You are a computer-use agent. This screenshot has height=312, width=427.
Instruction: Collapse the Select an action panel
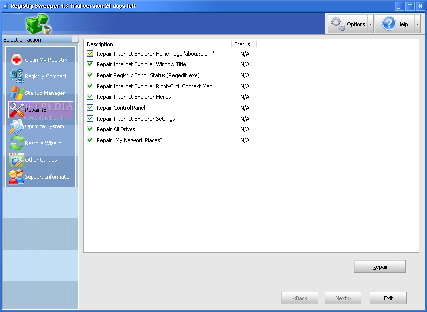(x=75, y=39)
